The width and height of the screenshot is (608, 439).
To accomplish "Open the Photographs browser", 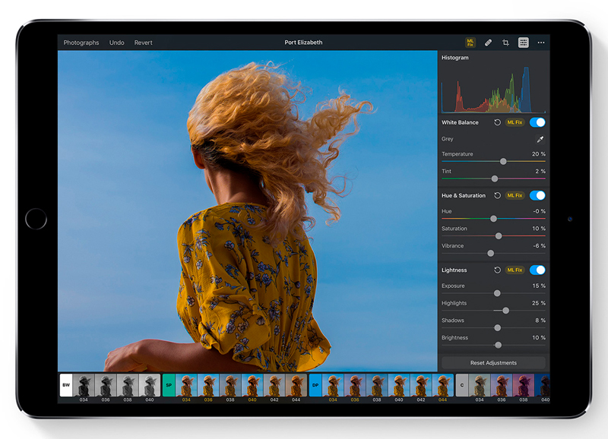I will tap(83, 43).
